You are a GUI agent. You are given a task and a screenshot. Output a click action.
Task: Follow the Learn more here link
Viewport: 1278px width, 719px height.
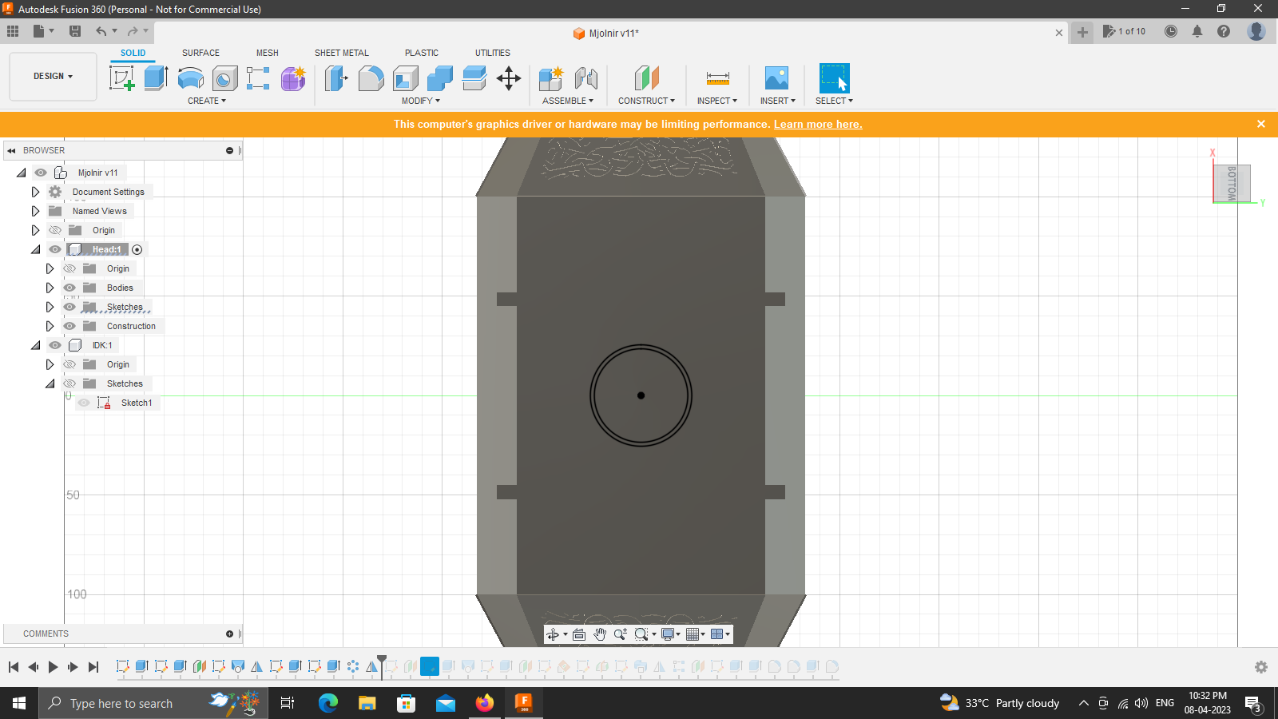(817, 124)
